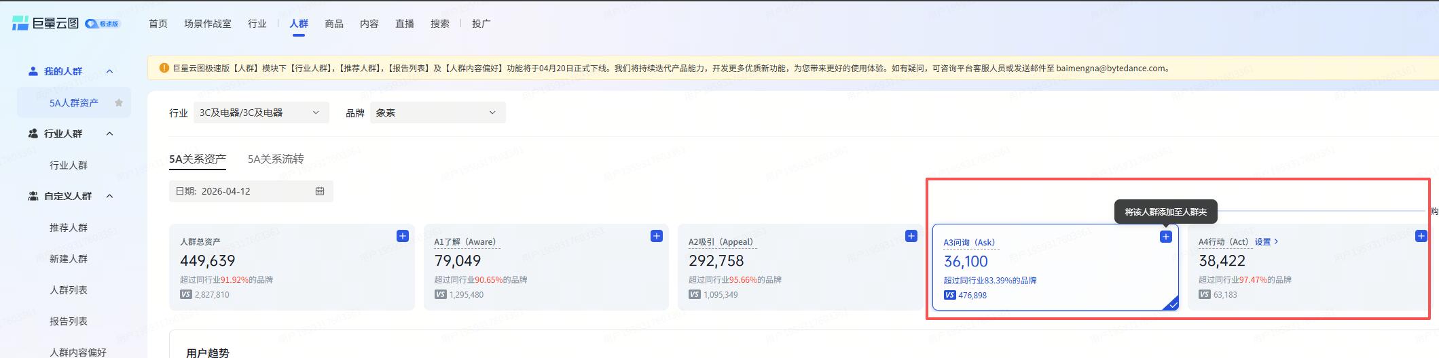Click the 巨量云图 logo

point(45,23)
